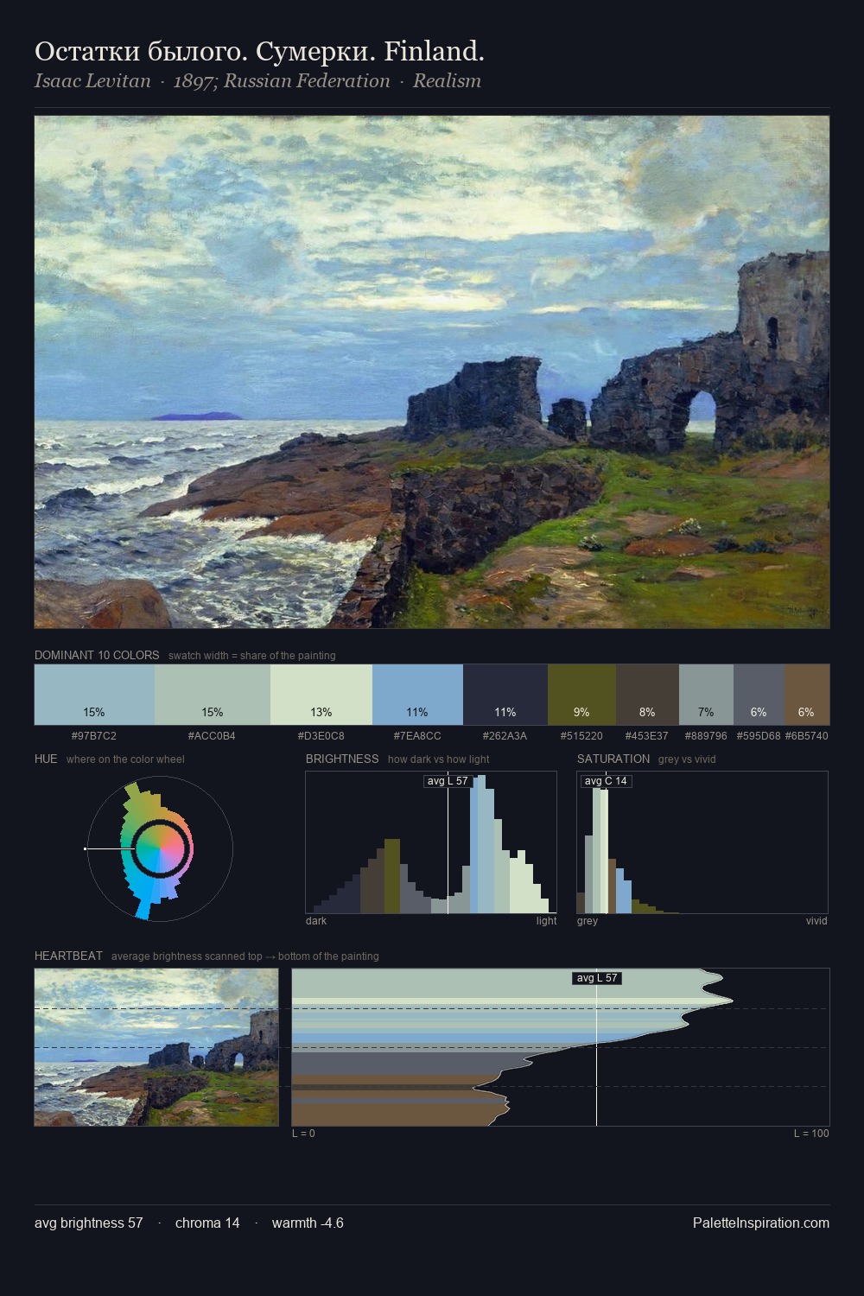Viewport: 864px width, 1296px height.
Task: Click the 'warmth -4.6' footer stat
Action: 308,1223
